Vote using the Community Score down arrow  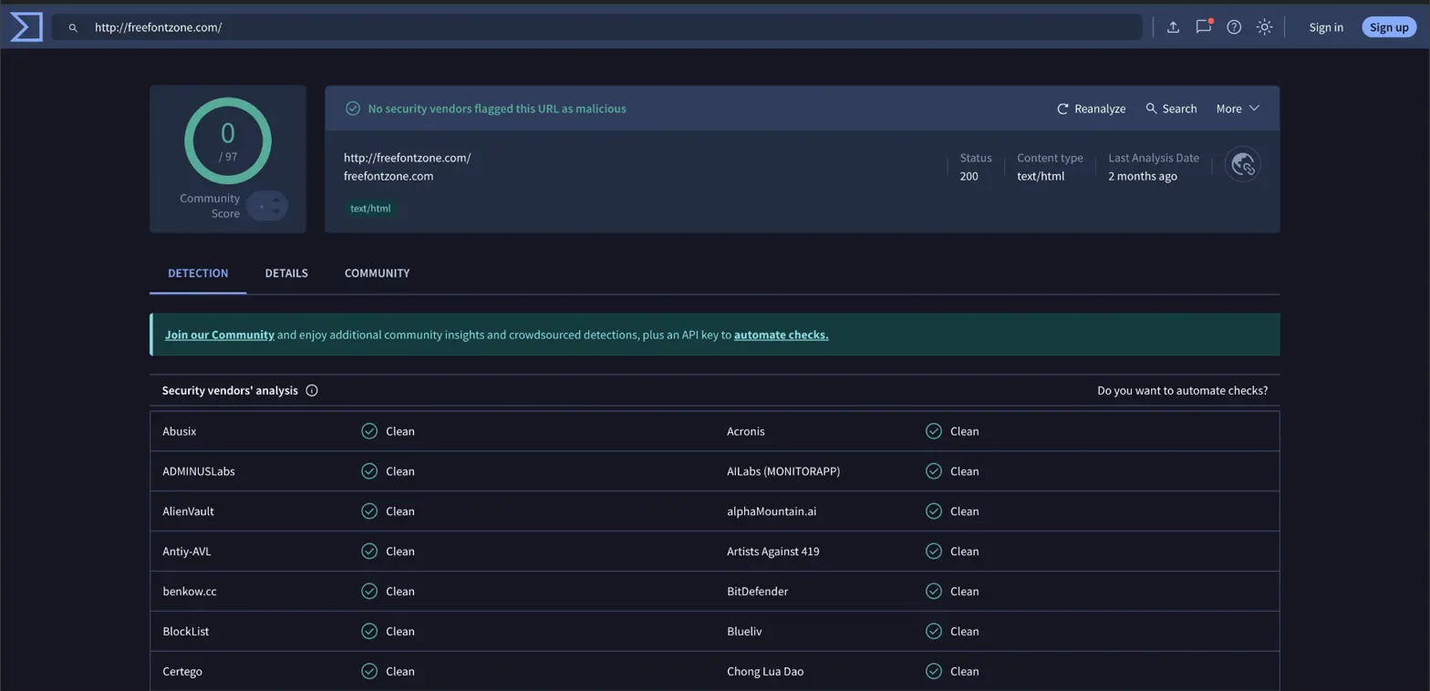[276, 212]
